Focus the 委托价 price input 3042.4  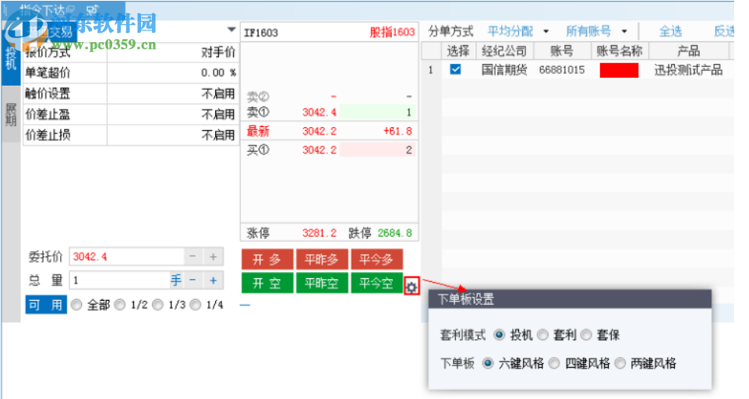pos(126,256)
